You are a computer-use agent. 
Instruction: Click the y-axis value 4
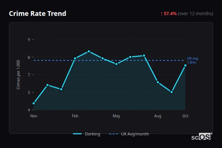29,110
